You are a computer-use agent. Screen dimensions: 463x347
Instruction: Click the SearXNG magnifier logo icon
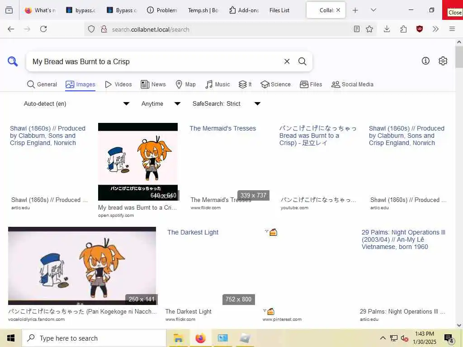[13, 61]
